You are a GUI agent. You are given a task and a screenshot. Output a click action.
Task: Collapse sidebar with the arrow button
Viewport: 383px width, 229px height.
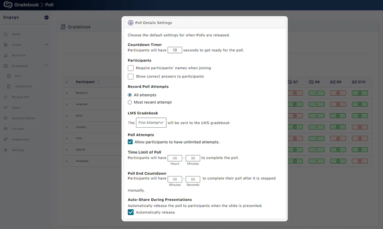pos(46,18)
